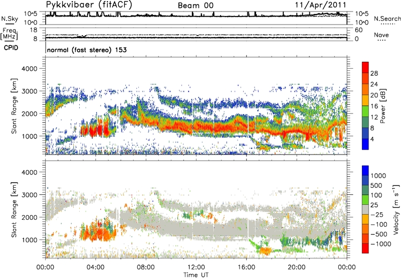Click the 'Freq. [MHz]' label
The width and height of the screenshot is (401, 278).
10,34
